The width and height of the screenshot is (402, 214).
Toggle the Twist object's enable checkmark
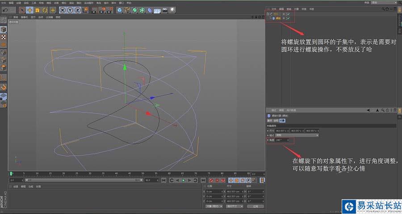(289, 18)
